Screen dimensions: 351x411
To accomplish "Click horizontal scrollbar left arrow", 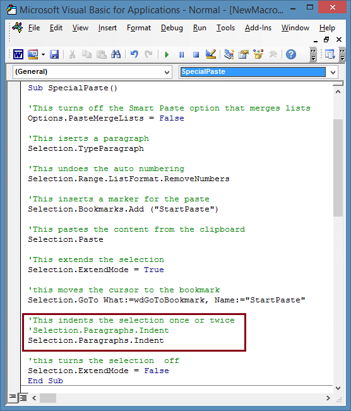I will click(34, 398).
